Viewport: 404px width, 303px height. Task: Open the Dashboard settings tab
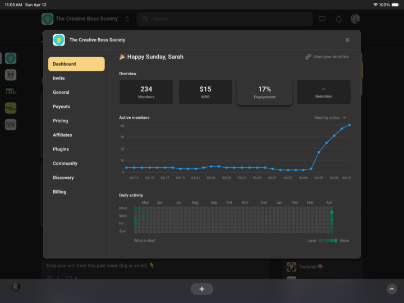76,64
